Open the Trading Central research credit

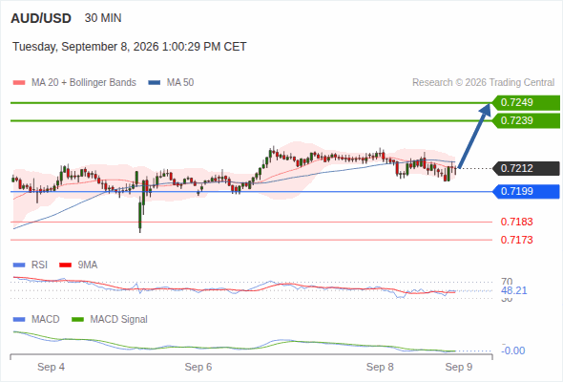pos(483,83)
